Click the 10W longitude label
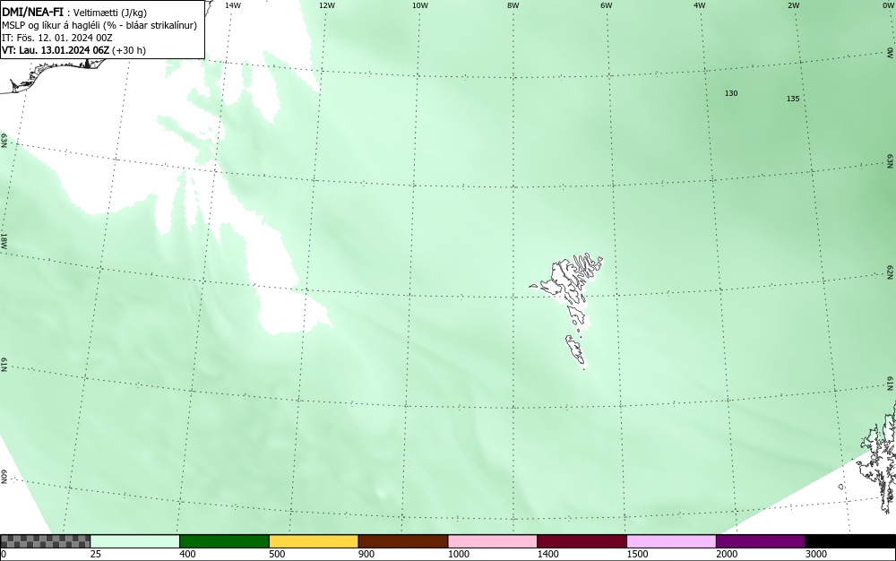 [420, 5]
